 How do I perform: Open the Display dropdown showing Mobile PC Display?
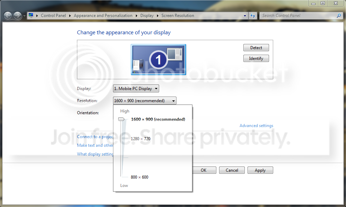tap(136, 89)
